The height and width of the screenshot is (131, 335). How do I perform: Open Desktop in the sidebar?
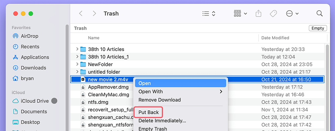(x=26, y=122)
